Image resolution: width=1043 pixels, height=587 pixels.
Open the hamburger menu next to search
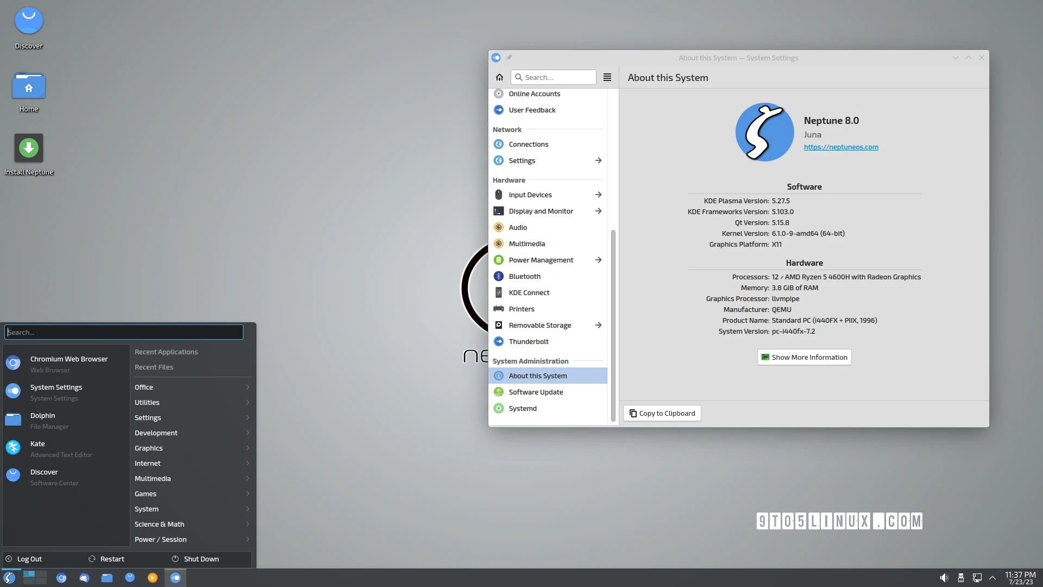[607, 77]
